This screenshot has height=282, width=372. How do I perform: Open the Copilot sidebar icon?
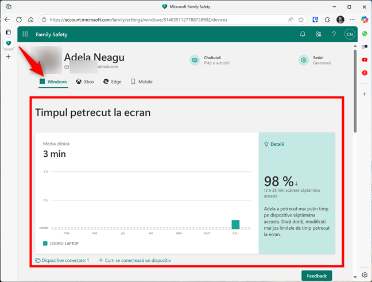point(365,20)
